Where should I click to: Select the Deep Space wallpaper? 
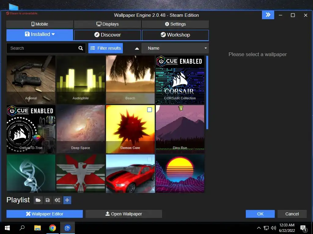[81, 129]
